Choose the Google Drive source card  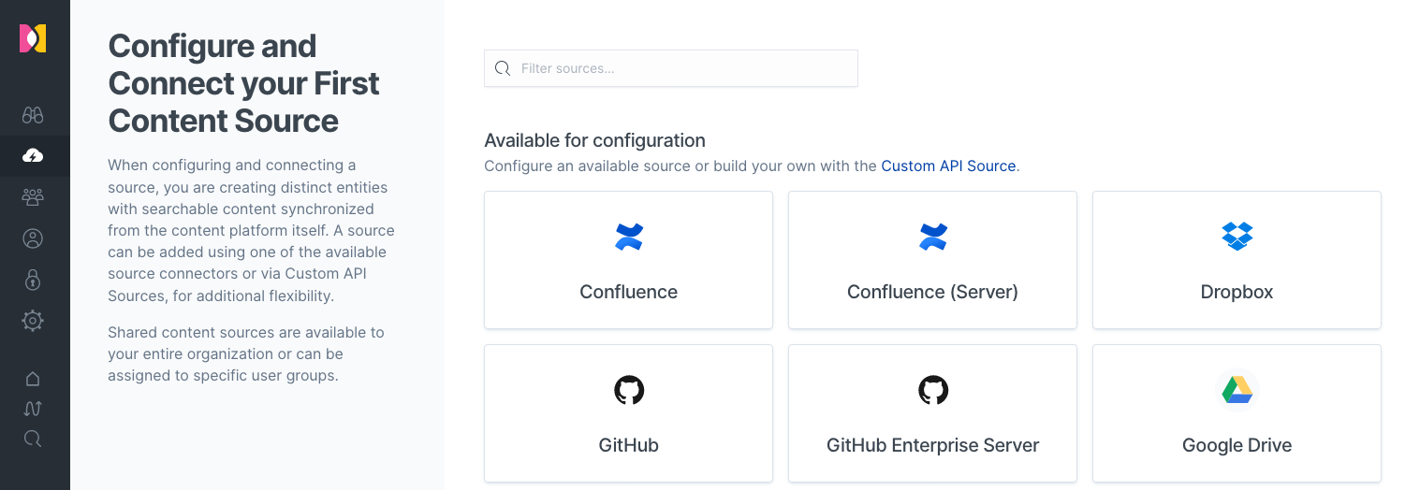tap(1237, 413)
